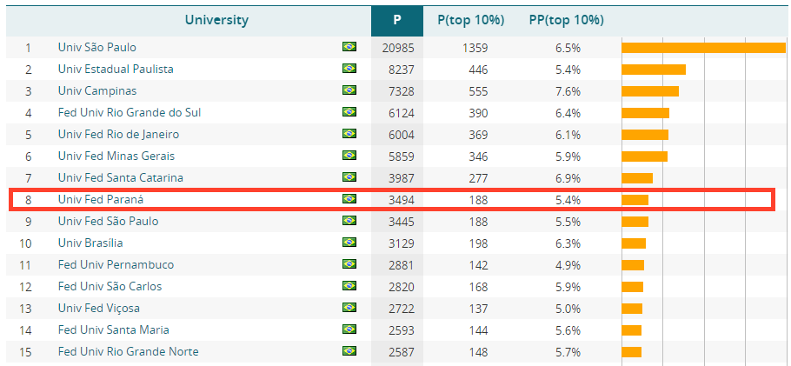Click the orange bar for Univ São Paulo
Viewport: 791px width, 366px height.
(704, 48)
